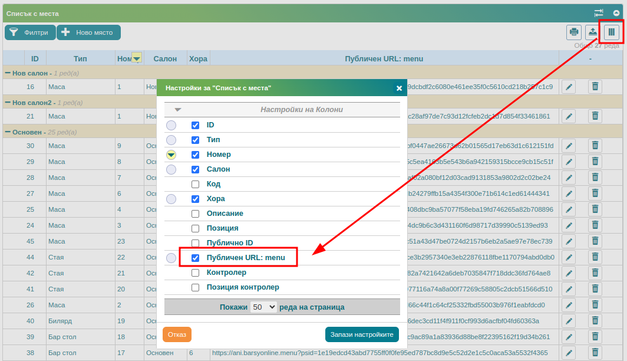Viewport: 627px width, 361px height.
Task: Delete row with ID 42
Action: coord(595,273)
